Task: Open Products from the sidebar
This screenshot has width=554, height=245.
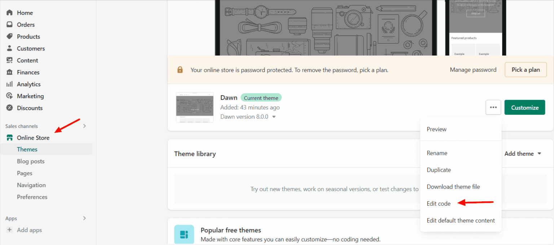Action: click(x=9, y=36)
